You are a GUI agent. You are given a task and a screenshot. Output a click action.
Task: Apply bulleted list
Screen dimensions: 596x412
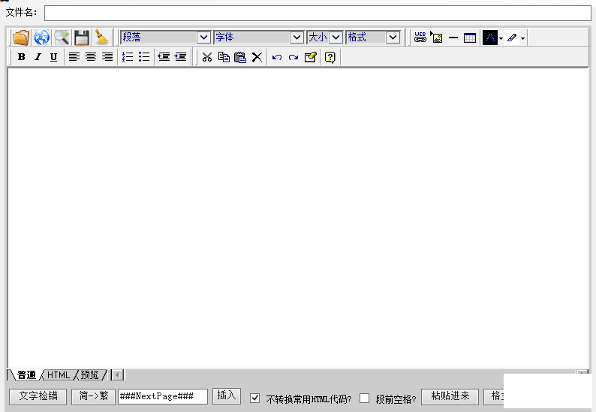coord(144,57)
